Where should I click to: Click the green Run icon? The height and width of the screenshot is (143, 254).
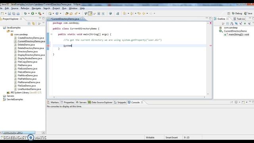tap(33, 14)
